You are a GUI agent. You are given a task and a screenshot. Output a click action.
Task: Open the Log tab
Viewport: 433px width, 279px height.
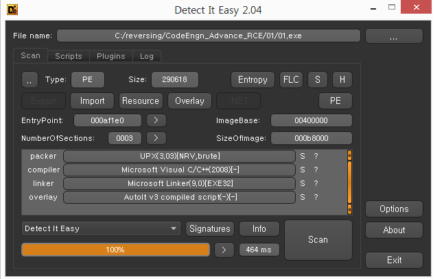coord(147,56)
